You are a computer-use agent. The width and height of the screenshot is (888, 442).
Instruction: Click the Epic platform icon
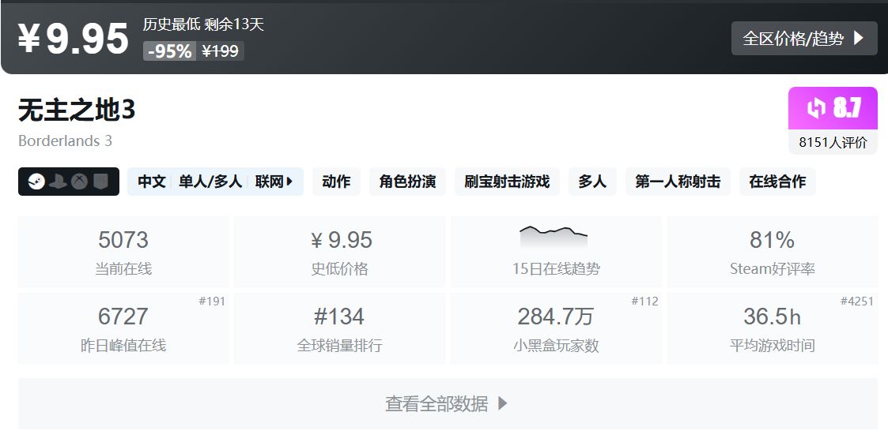tap(100, 182)
